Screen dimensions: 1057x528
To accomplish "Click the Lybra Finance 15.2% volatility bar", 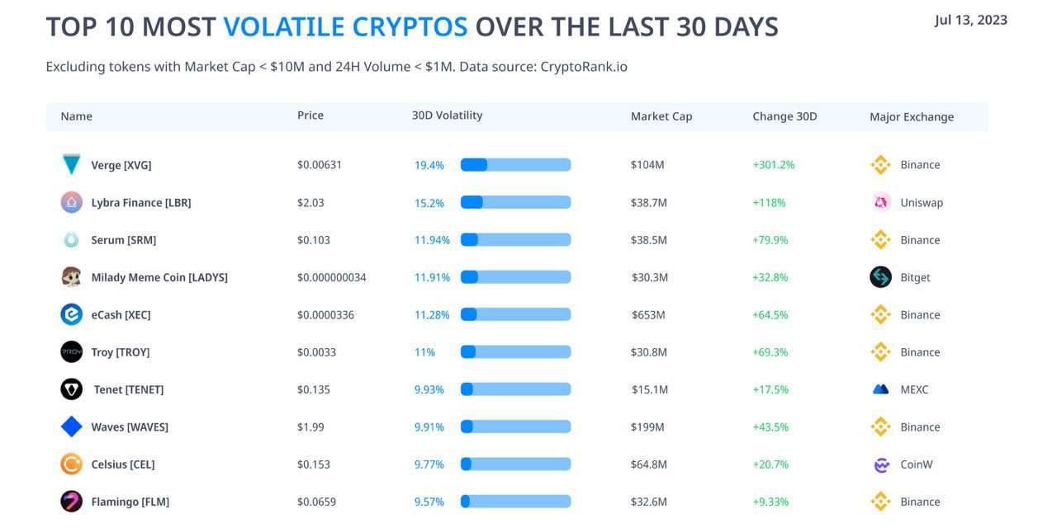I will 515,202.
